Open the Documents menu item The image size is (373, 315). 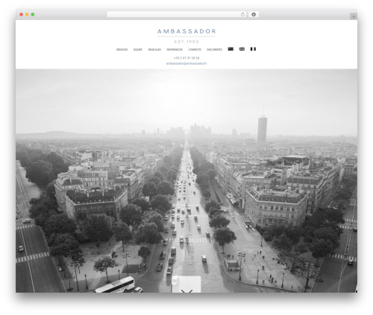click(x=214, y=50)
